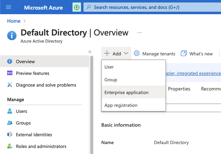Choose Enterprise application from Add menu
The width and height of the screenshot is (221, 154).
pyautogui.click(x=126, y=92)
